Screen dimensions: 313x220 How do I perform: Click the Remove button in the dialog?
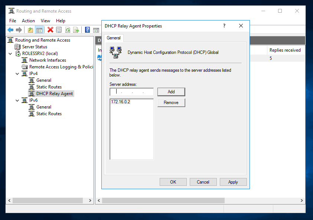171,102
